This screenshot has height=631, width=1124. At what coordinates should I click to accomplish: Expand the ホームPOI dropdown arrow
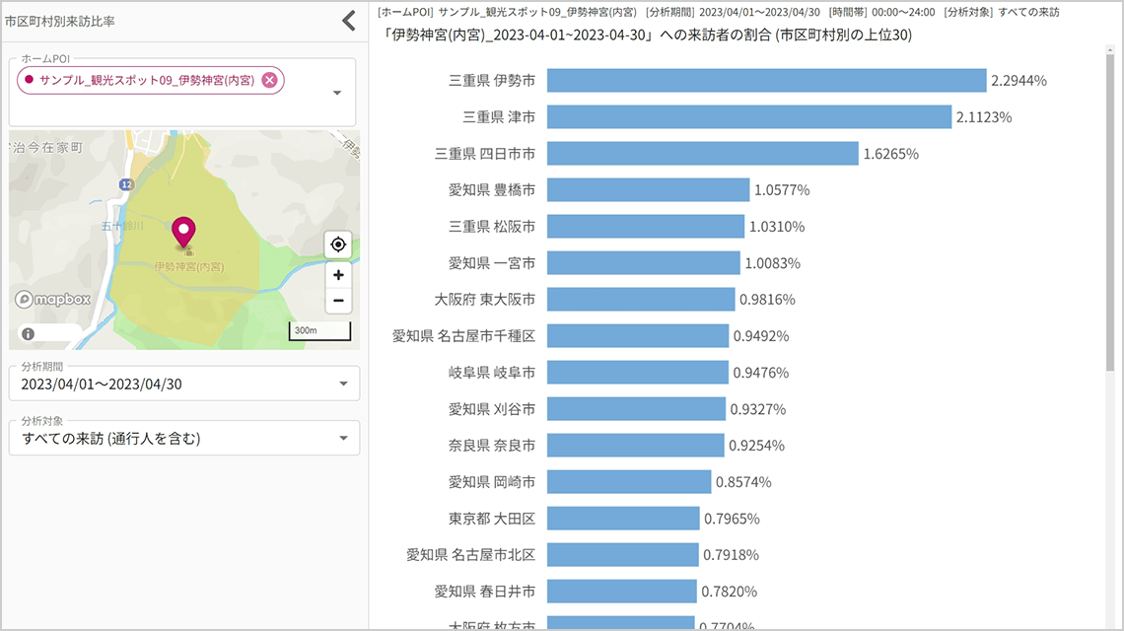coord(337,93)
